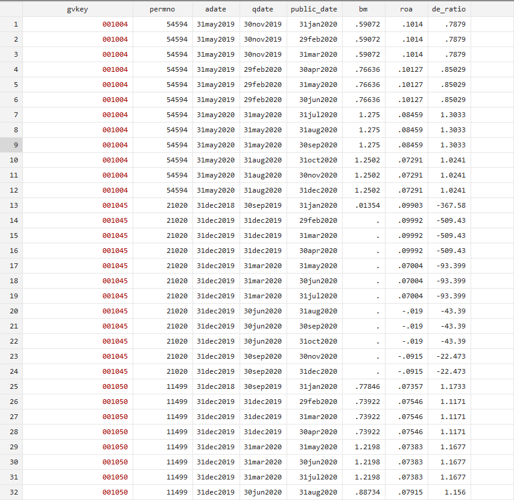The width and height of the screenshot is (514, 500).
Task: Click de_ratio .85029 in row 6
Action: (449, 100)
